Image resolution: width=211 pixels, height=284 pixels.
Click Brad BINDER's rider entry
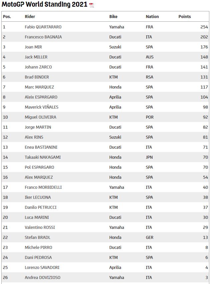pos(37,77)
